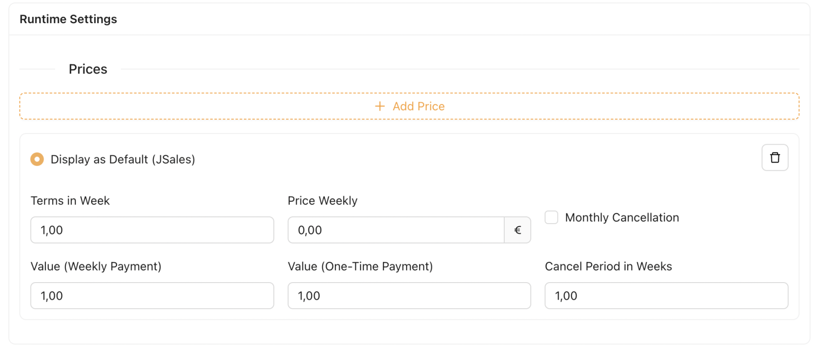Viewport: 813px width, 347px height.
Task: Select the Display as Default radio button
Action: click(x=37, y=159)
